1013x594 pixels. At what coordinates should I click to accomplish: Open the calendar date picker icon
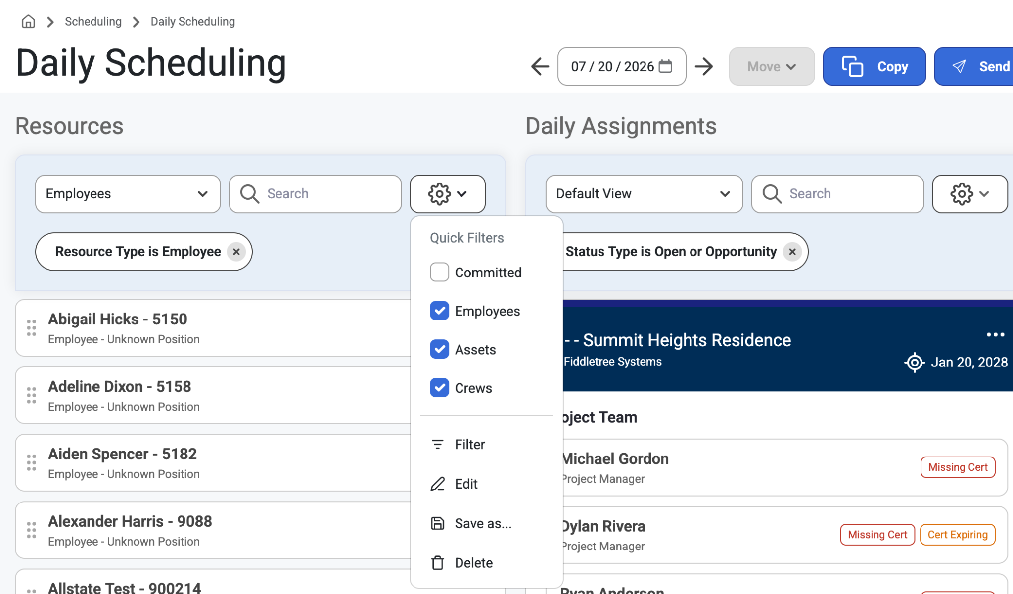point(665,66)
